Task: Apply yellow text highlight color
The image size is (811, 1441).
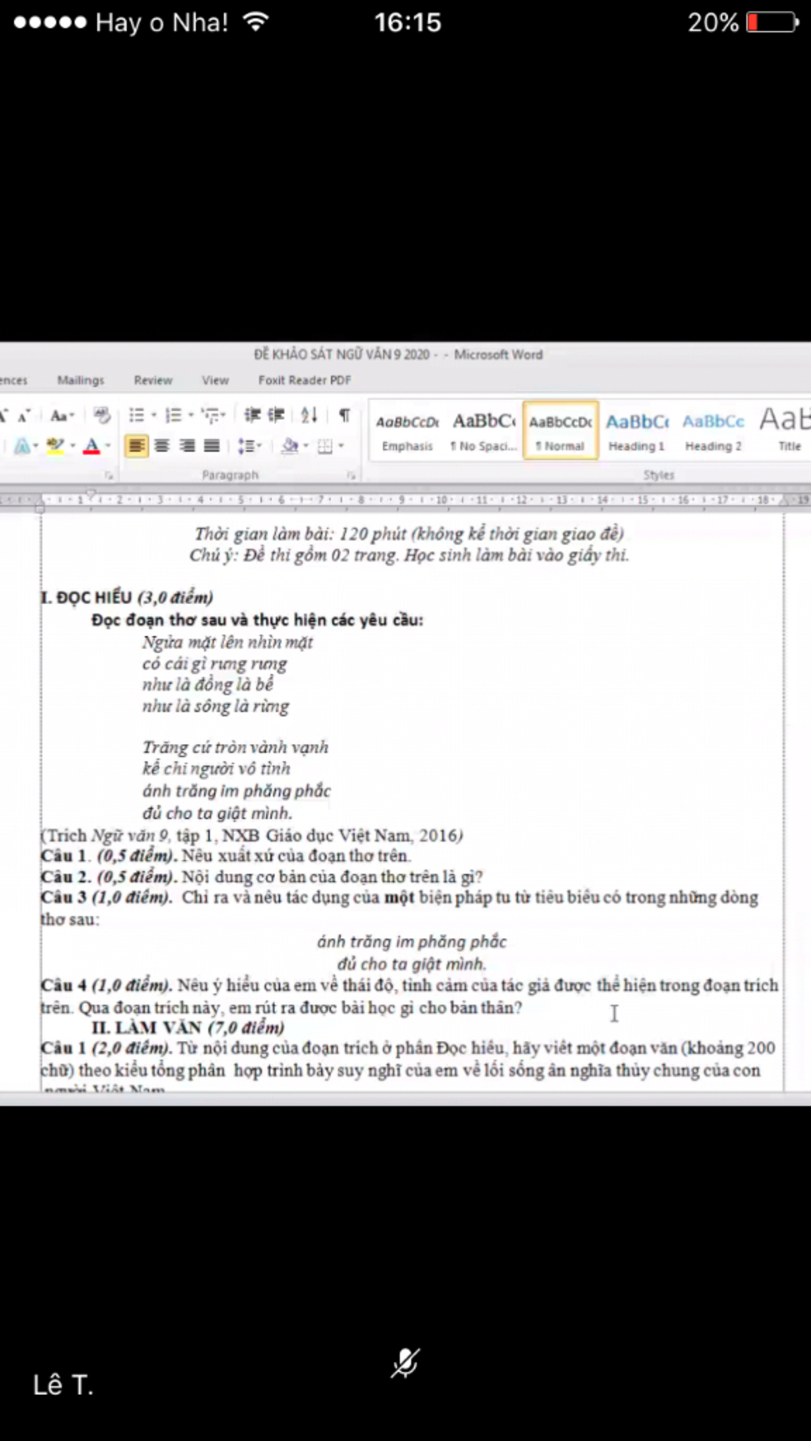Action: (x=55, y=446)
